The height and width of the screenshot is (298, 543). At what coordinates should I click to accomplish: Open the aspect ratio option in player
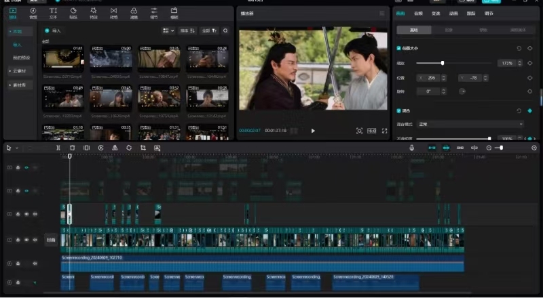pyautogui.click(x=371, y=131)
